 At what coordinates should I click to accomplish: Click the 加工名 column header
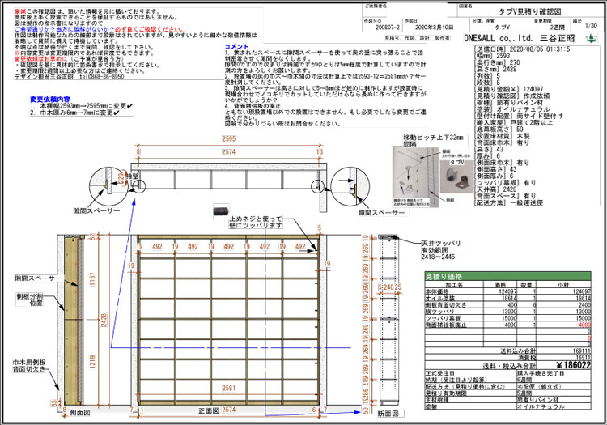[x=454, y=284]
